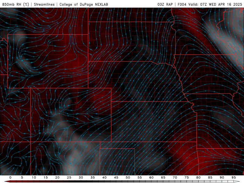The height and width of the screenshot is (183, 244).
Task: Click the "College of DuPage NEXLAB" text
Action: (84, 4)
